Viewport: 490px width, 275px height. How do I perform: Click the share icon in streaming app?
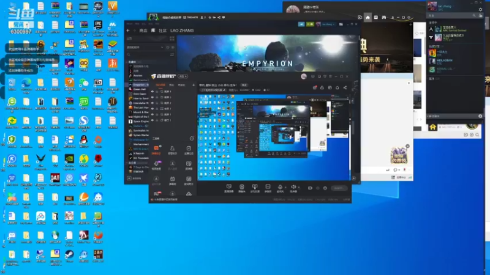[345, 87]
